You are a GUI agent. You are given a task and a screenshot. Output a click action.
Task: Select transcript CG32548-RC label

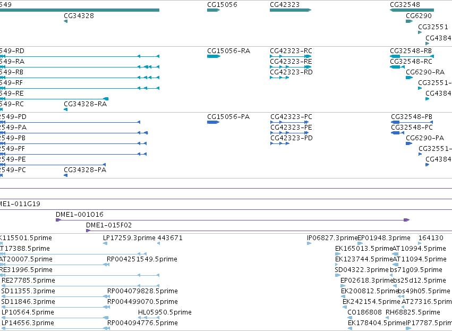tap(411, 62)
